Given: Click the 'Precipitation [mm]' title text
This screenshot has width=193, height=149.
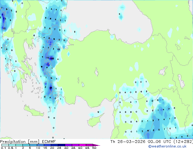Looking at the screenshot, I should 20,142.
